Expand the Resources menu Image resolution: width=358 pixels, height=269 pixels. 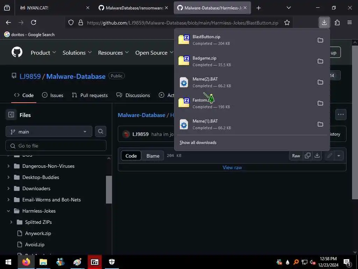(113, 53)
